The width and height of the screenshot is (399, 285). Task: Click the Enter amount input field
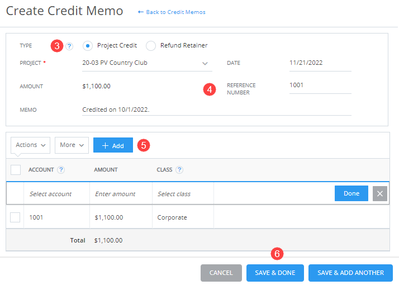121,194
